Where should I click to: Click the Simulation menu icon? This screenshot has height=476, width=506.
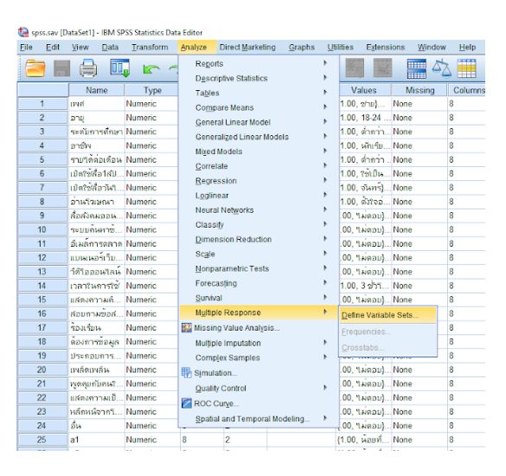click(x=187, y=373)
